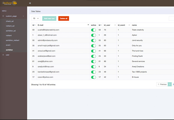Click the id_event column sort icon
174x120 pixels.
coord(129,25)
